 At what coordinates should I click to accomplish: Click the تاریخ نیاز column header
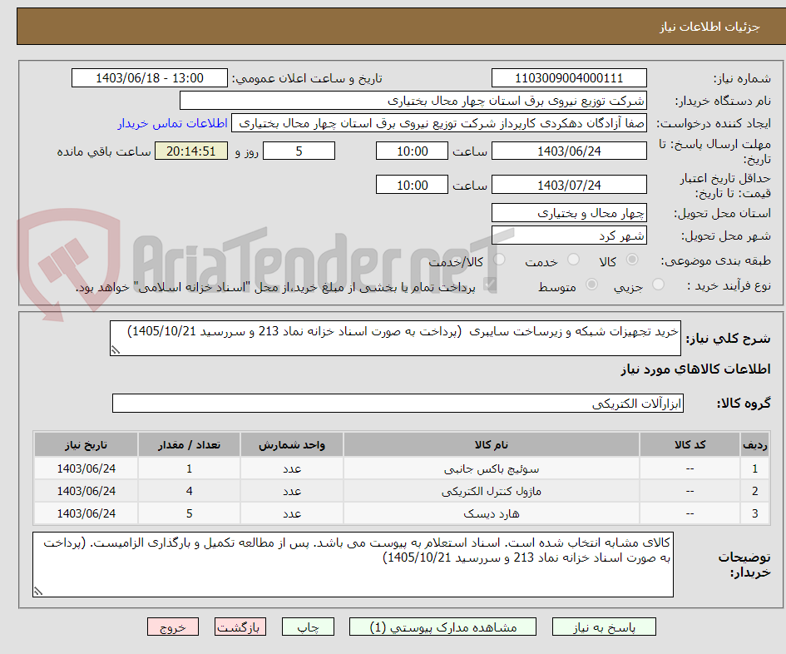coord(86,445)
